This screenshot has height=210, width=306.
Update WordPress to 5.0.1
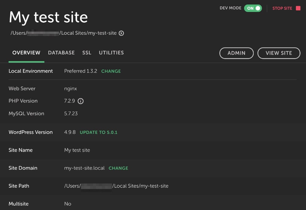[99, 132]
